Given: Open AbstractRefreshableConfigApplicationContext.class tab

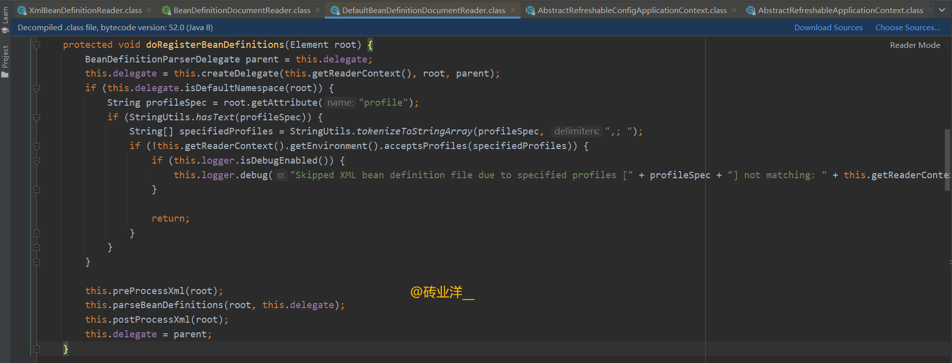Looking at the screenshot, I should [632, 10].
